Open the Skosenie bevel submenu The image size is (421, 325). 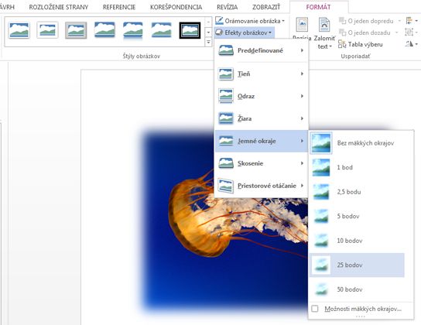coord(261,163)
